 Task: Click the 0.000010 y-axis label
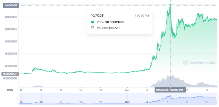pos(11,66)
